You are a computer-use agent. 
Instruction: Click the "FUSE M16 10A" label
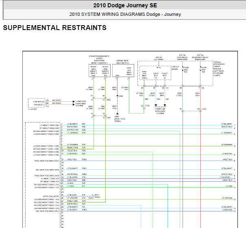(204, 70)
